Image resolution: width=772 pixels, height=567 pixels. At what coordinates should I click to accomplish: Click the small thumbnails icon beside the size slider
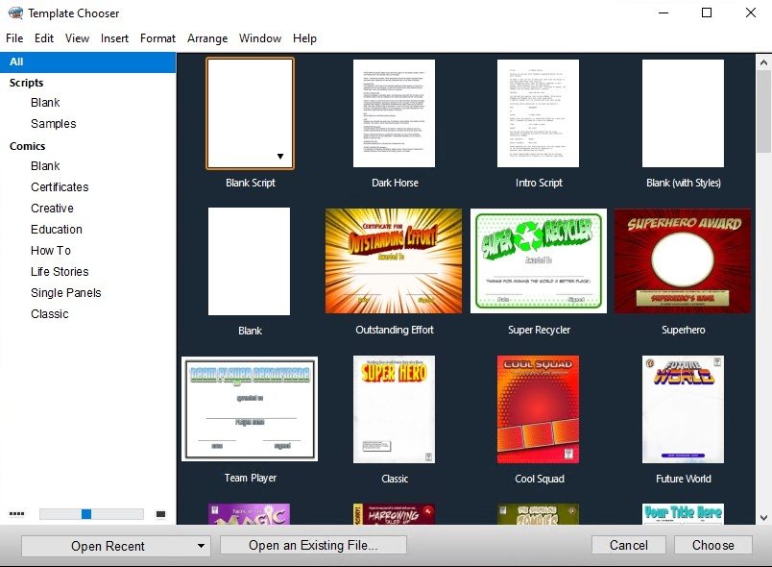pyautogui.click(x=16, y=514)
